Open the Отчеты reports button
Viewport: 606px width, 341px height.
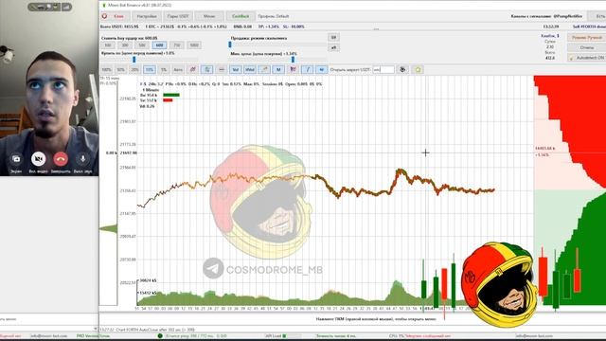pos(587,47)
